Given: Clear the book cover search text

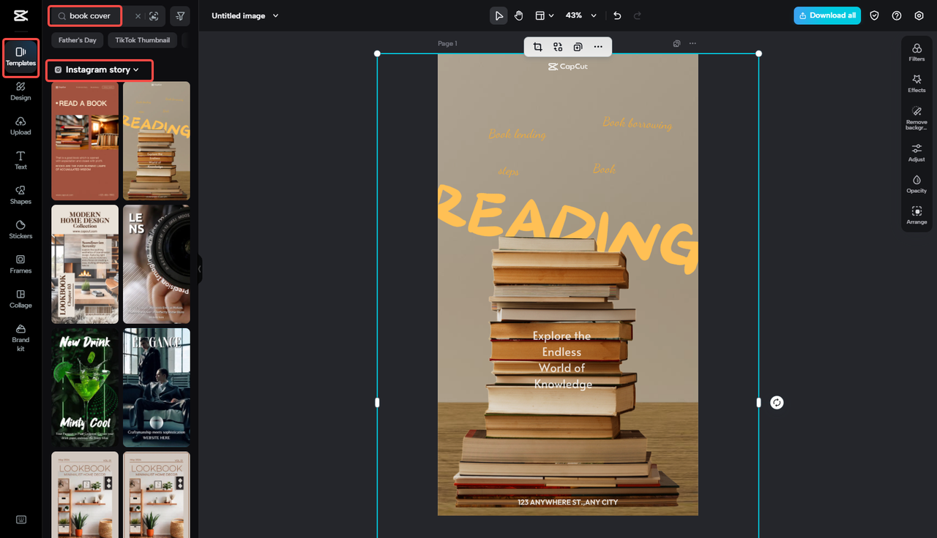Looking at the screenshot, I should tap(138, 16).
